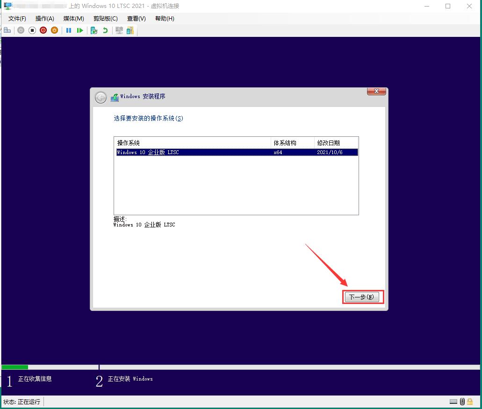Turn off the VM with the stop icon
The width and height of the screenshot is (482, 409).
pos(32,30)
